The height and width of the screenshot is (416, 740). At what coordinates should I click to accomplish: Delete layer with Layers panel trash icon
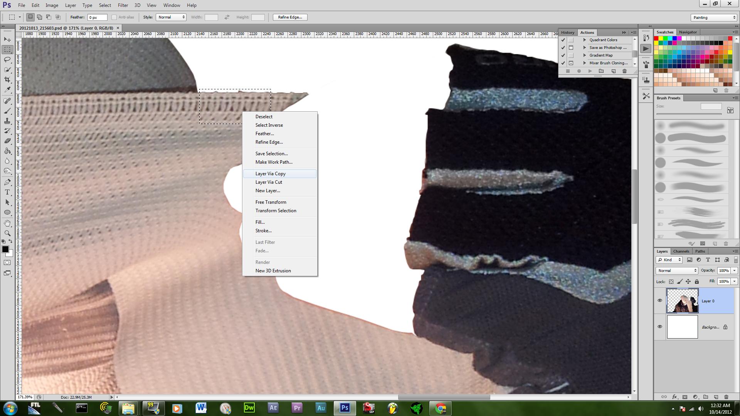[726, 397]
